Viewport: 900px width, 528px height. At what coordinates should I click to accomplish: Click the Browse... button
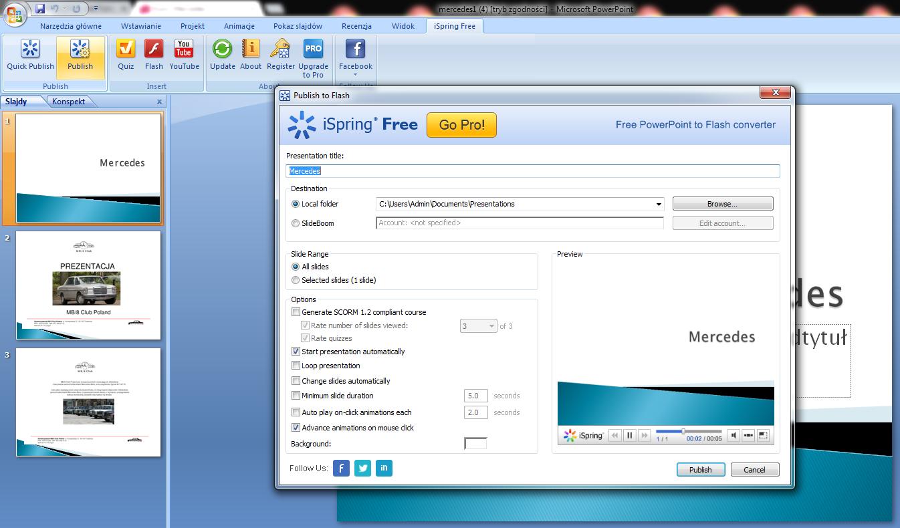723,204
